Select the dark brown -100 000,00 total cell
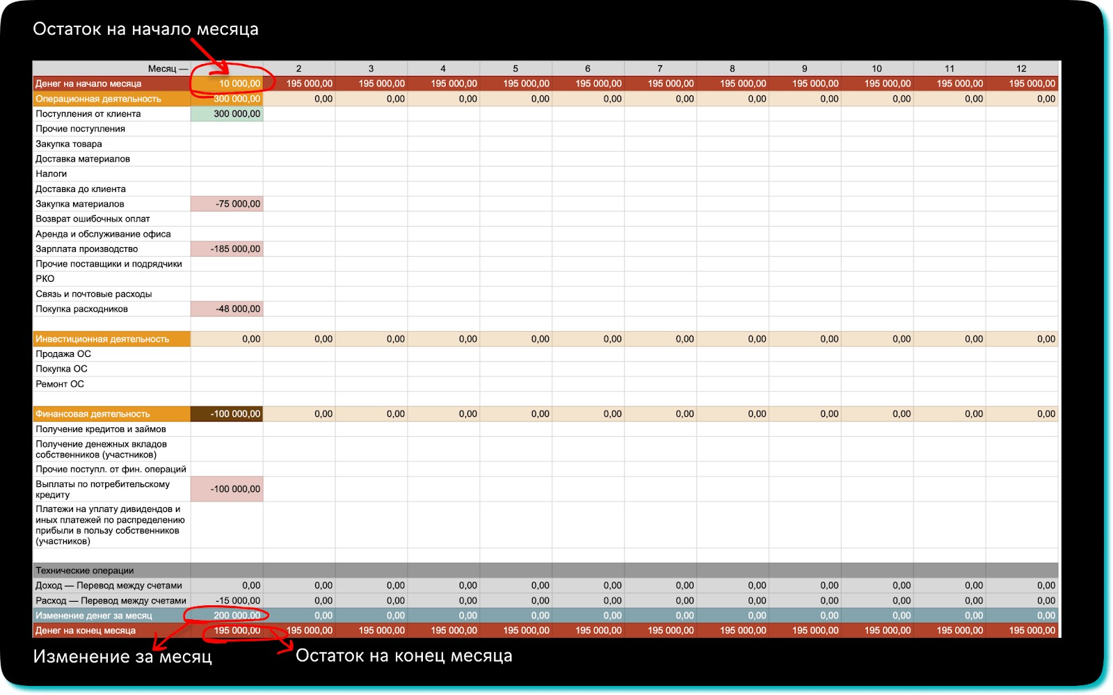 click(x=227, y=414)
